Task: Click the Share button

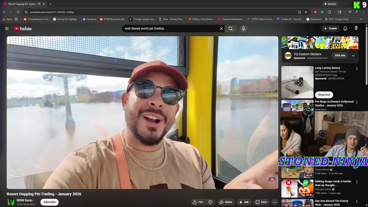Action: tap(225, 202)
